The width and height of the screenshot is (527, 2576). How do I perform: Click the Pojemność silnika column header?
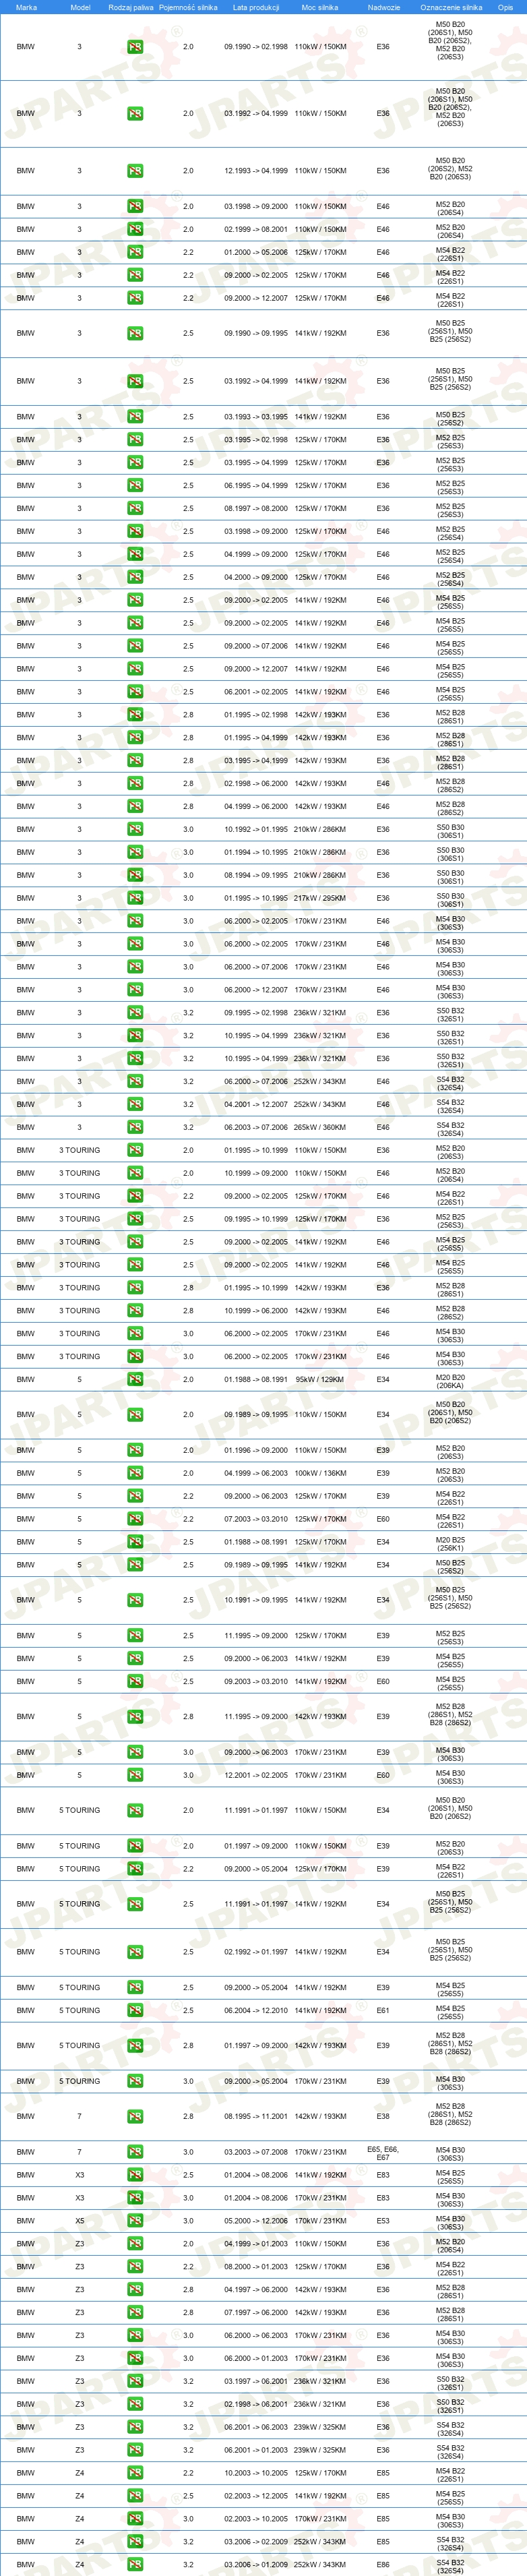coord(188,7)
